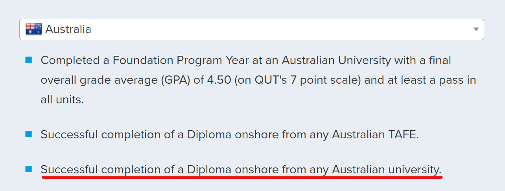Click the 'all units.' line

click(62, 99)
